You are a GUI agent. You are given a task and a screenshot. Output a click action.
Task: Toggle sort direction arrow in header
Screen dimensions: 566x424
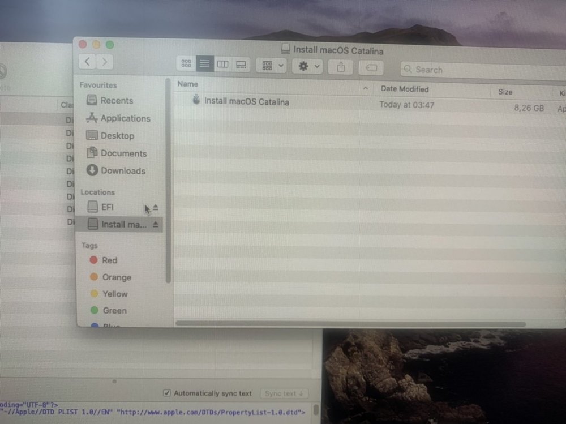[x=365, y=88]
